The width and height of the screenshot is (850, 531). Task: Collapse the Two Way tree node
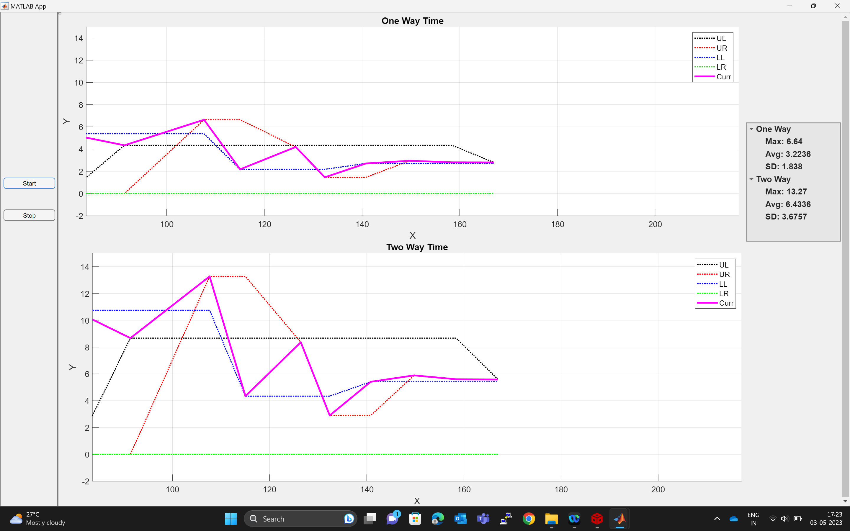(751, 179)
